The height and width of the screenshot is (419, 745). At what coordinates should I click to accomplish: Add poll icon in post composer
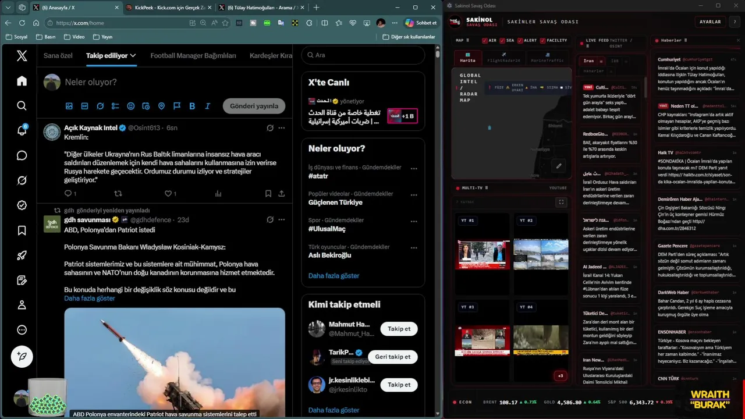[115, 106]
